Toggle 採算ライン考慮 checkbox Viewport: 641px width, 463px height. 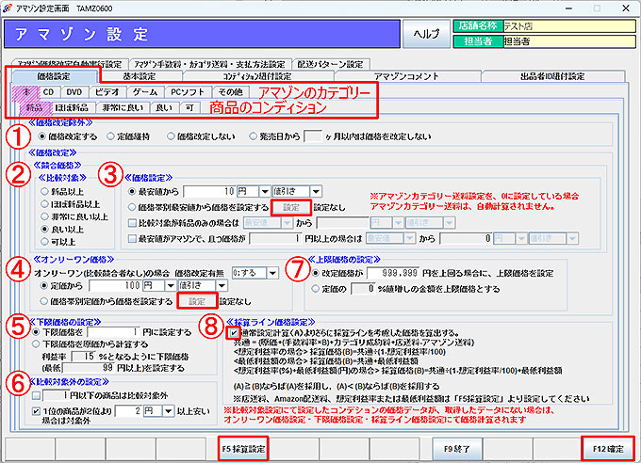(x=234, y=333)
